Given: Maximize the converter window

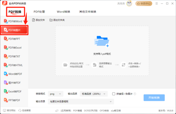Looking at the screenshot, I should (x=167, y=4).
